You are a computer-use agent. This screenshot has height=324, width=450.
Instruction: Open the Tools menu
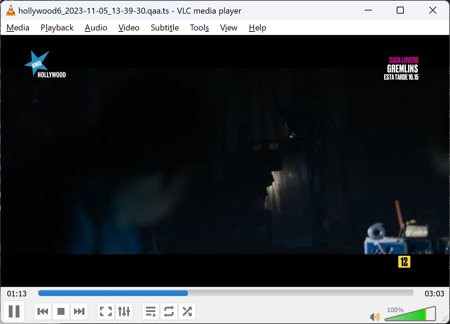click(x=199, y=28)
